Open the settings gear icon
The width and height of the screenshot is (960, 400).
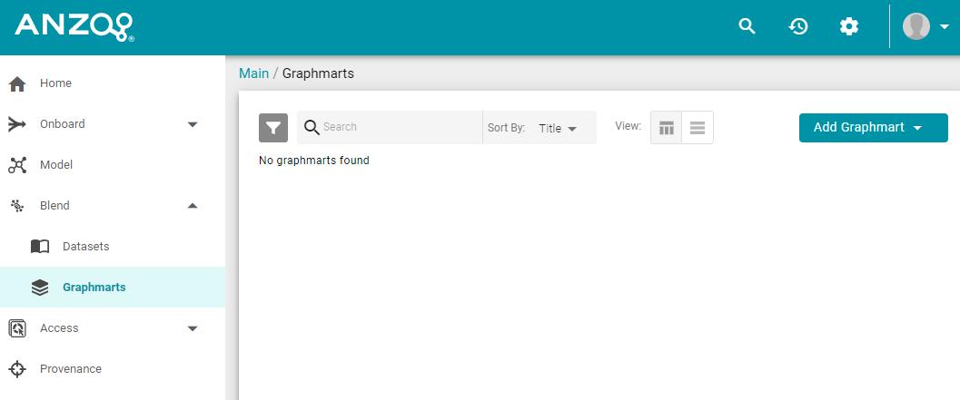coord(849,26)
